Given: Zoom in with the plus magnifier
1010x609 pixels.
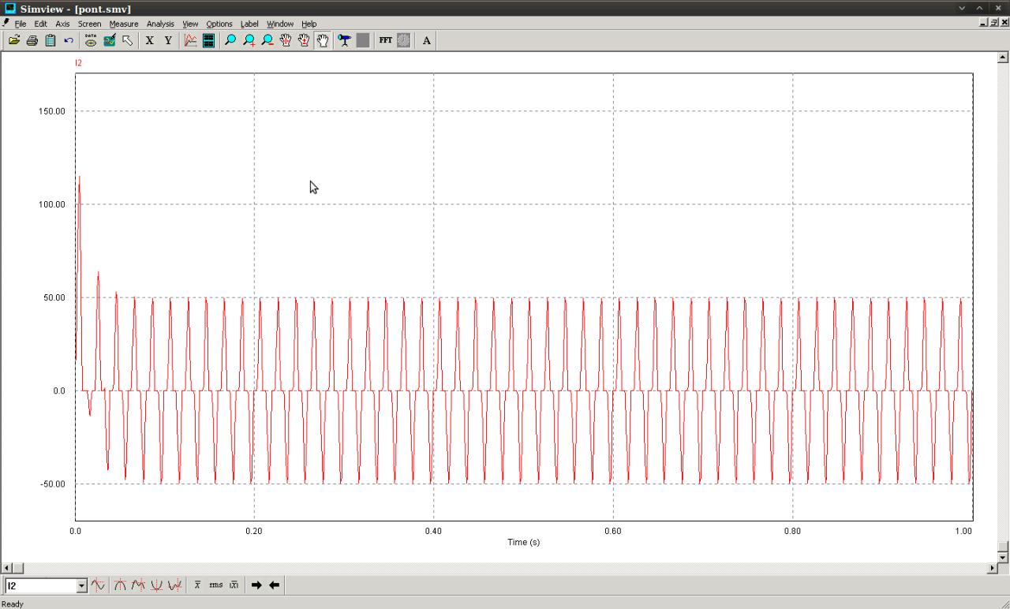Looking at the screenshot, I should [249, 40].
